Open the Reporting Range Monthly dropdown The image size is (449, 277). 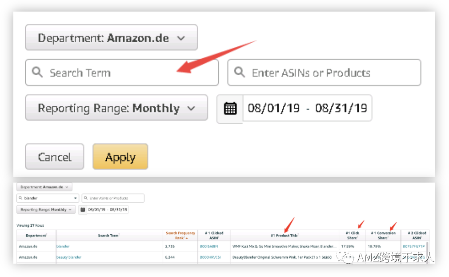tap(116, 108)
